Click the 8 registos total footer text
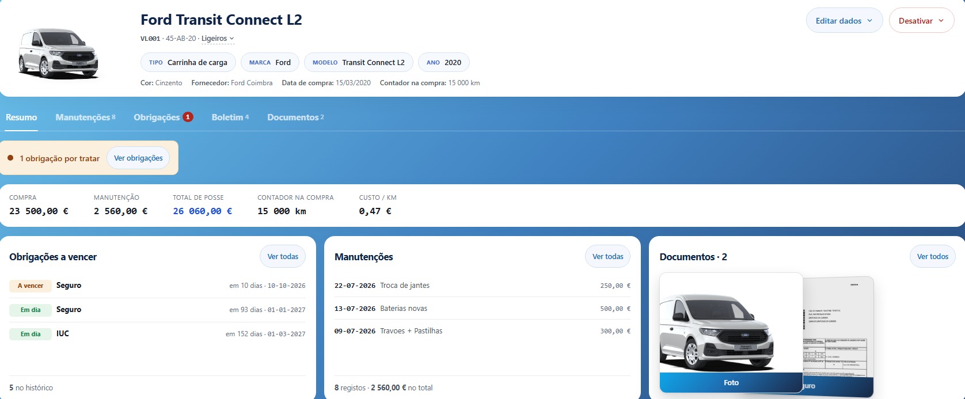The width and height of the screenshot is (965, 399). point(383,388)
